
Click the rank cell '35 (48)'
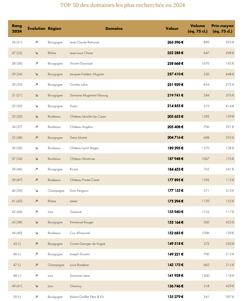pos(17,138)
